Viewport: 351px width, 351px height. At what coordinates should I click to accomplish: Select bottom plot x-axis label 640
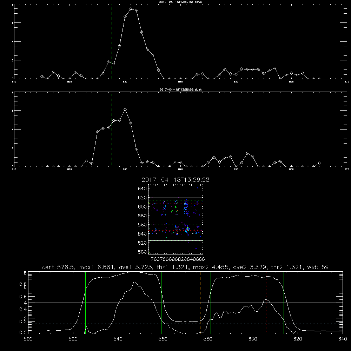(343, 339)
